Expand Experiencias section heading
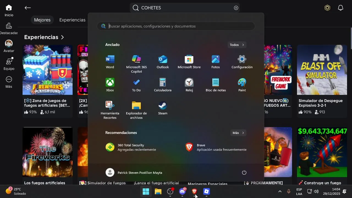Image resolution: width=352 pixels, height=198 pixels. click(44, 37)
